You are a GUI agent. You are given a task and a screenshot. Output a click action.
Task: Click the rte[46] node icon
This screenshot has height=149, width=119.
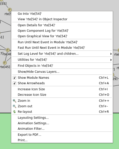[8, 50]
